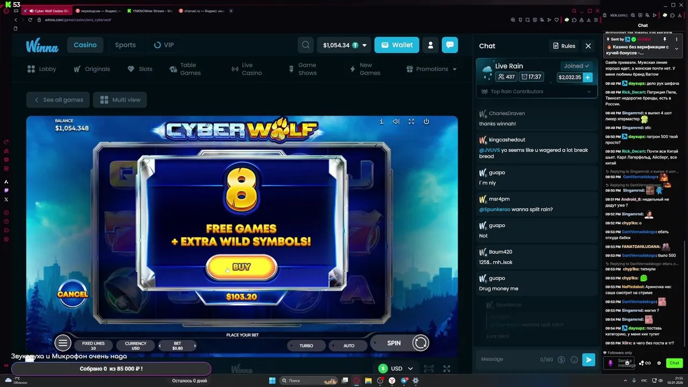Click the Windows taskbar search box
Screen dimensions: 688x387
(x=310, y=381)
